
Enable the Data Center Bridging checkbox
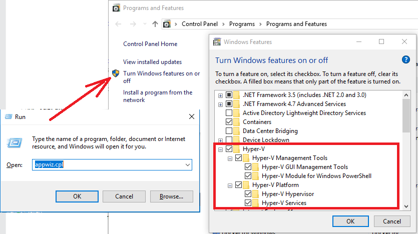click(229, 131)
